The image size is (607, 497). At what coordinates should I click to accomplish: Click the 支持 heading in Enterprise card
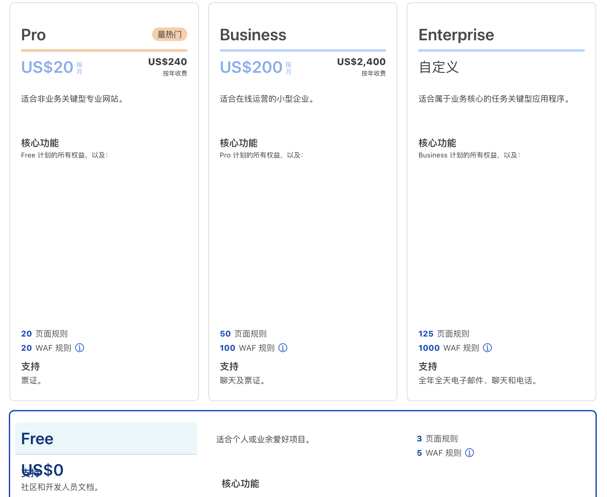pos(428,366)
